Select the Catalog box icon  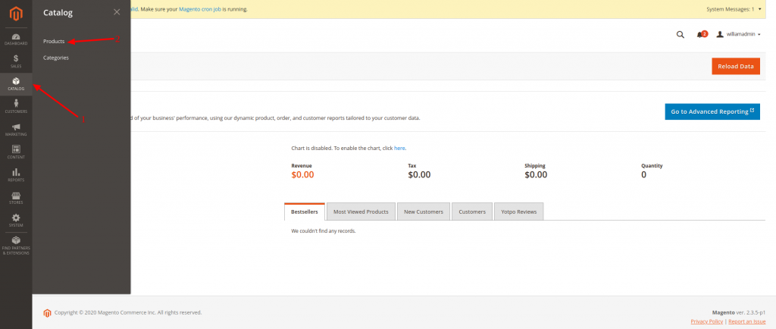tap(16, 83)
